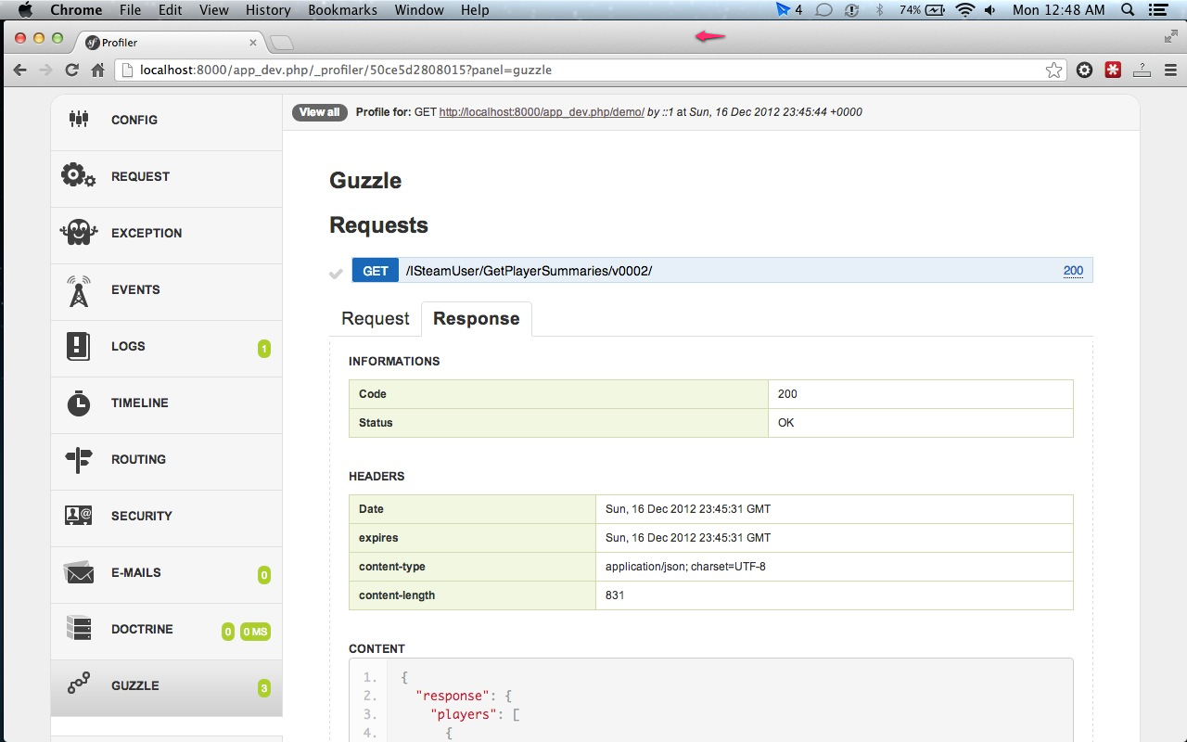This screenshot has width=1187, height=742.
Task: Open the File menu
Action: pos(131,10)
